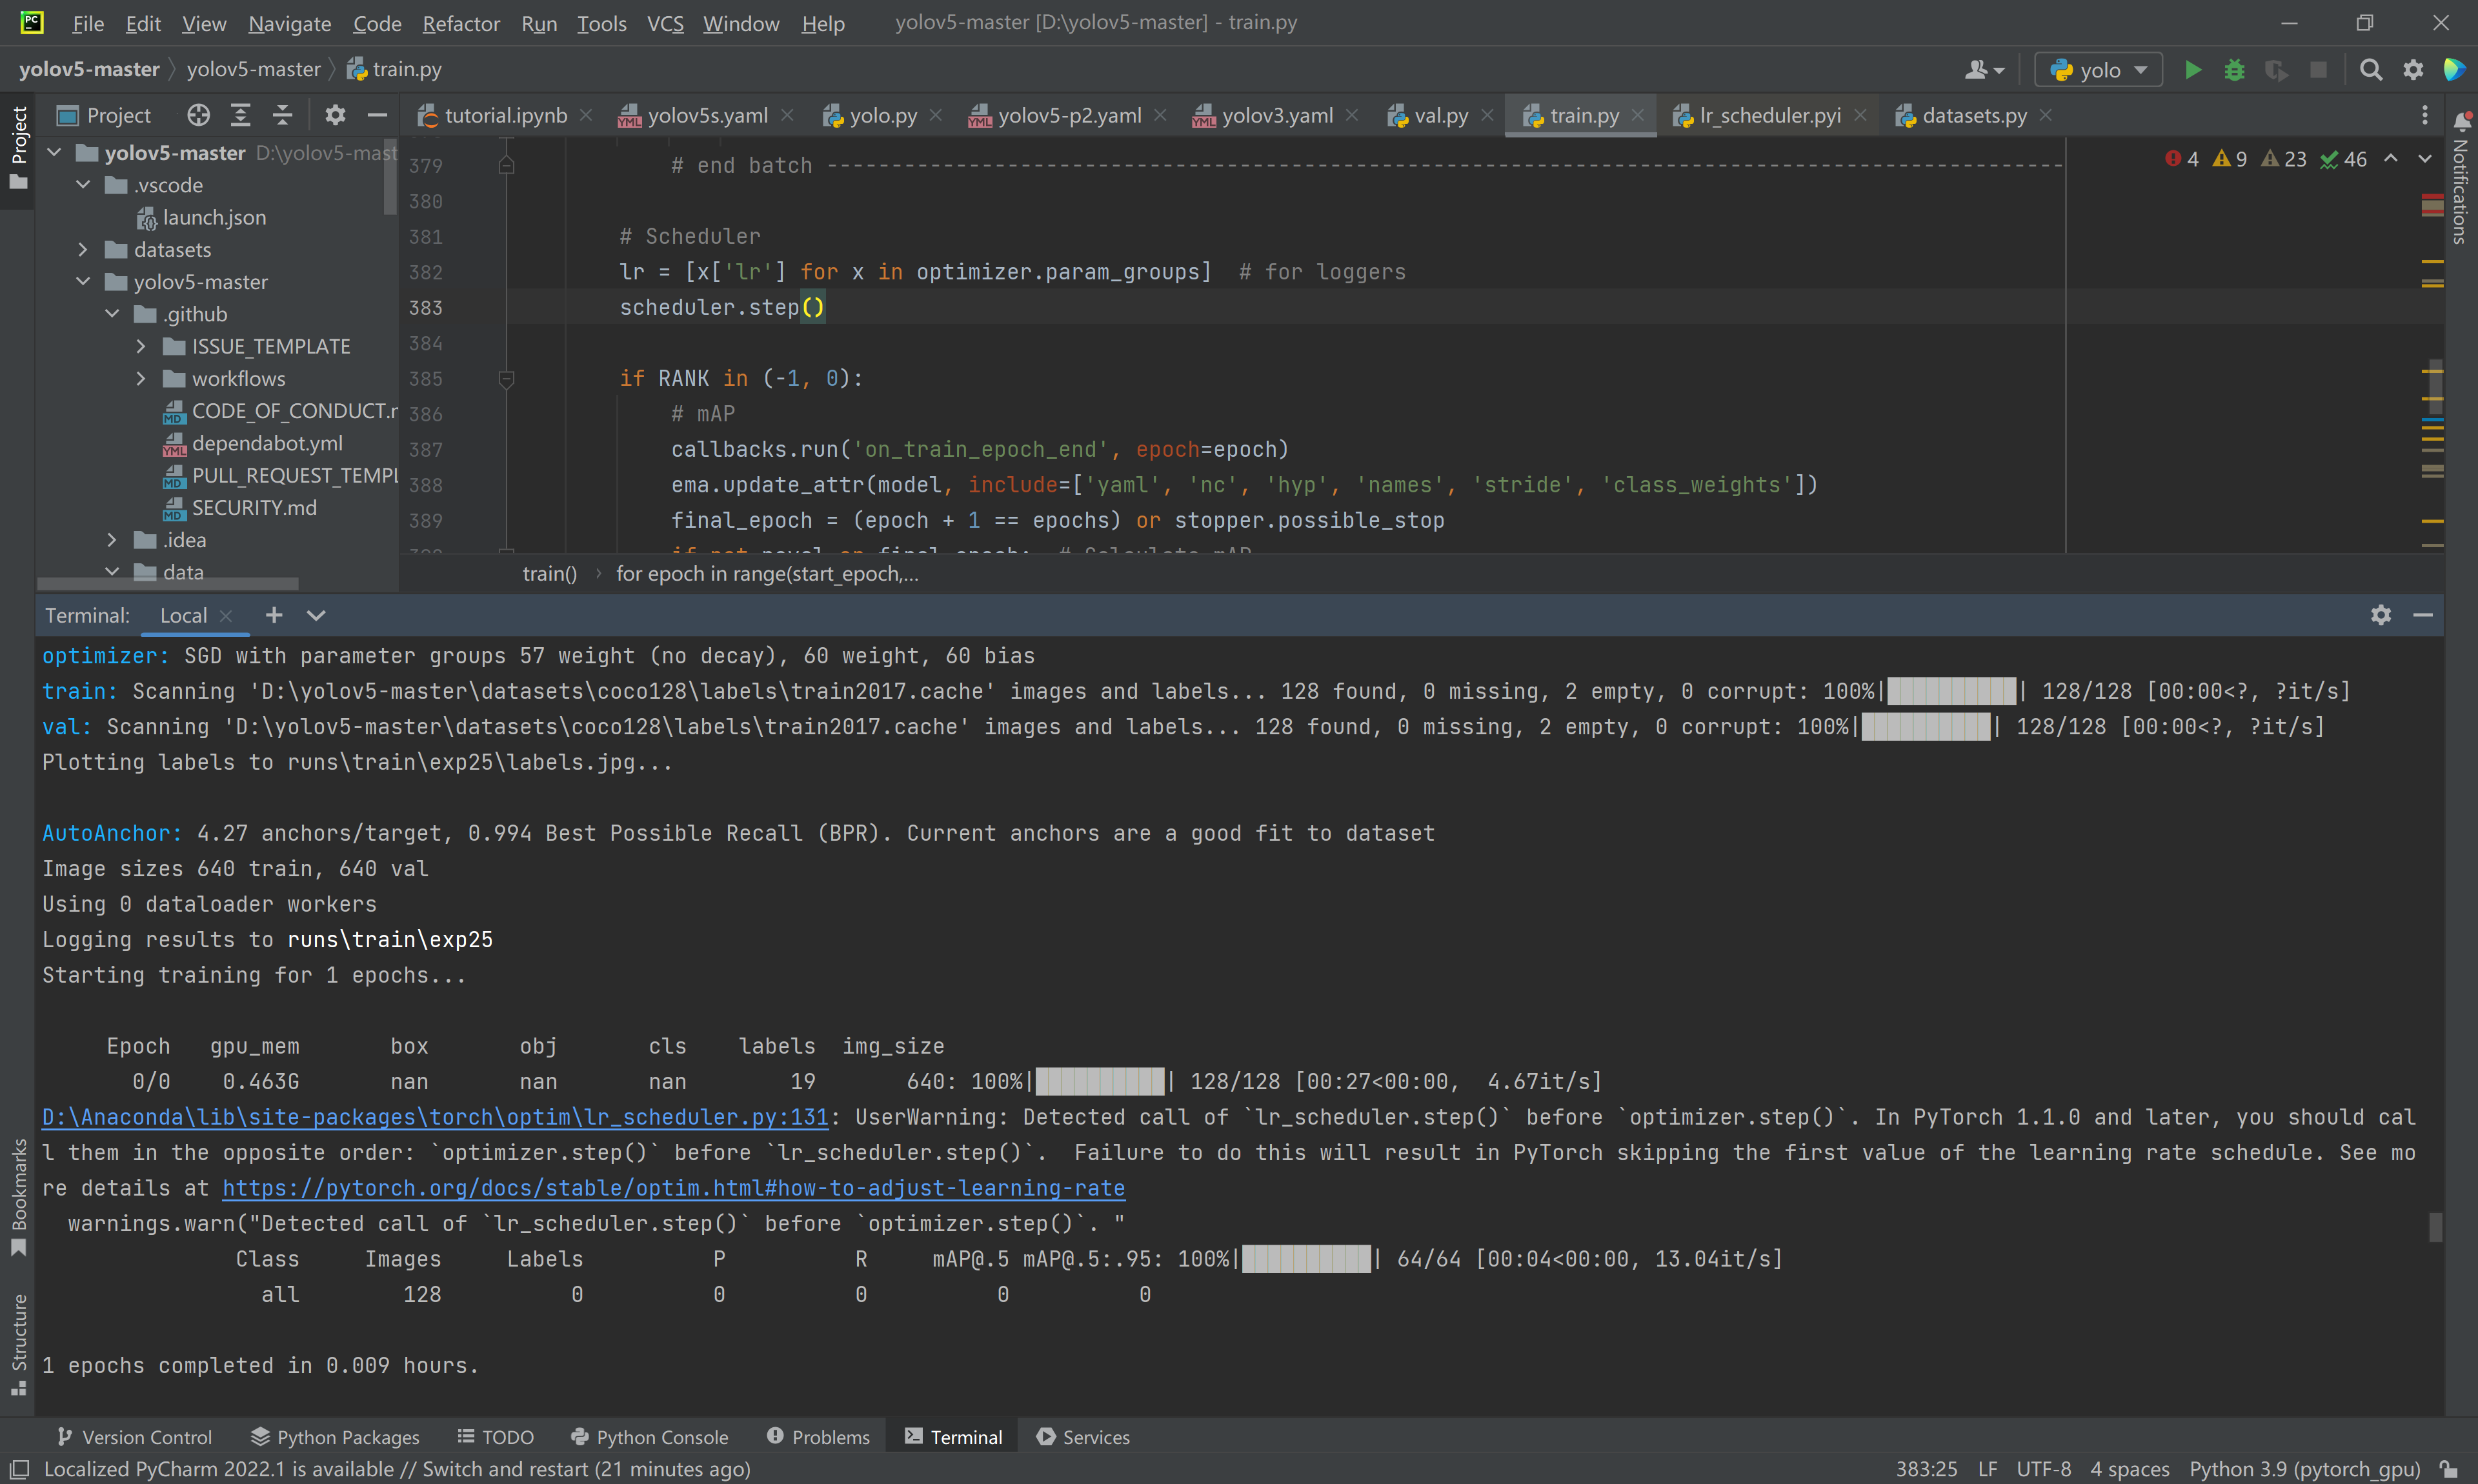This screenshot has height=1484, width=2478.
Task: Collapse the .vscode folder
Action: pyautogui.click(x=83, y=185)
